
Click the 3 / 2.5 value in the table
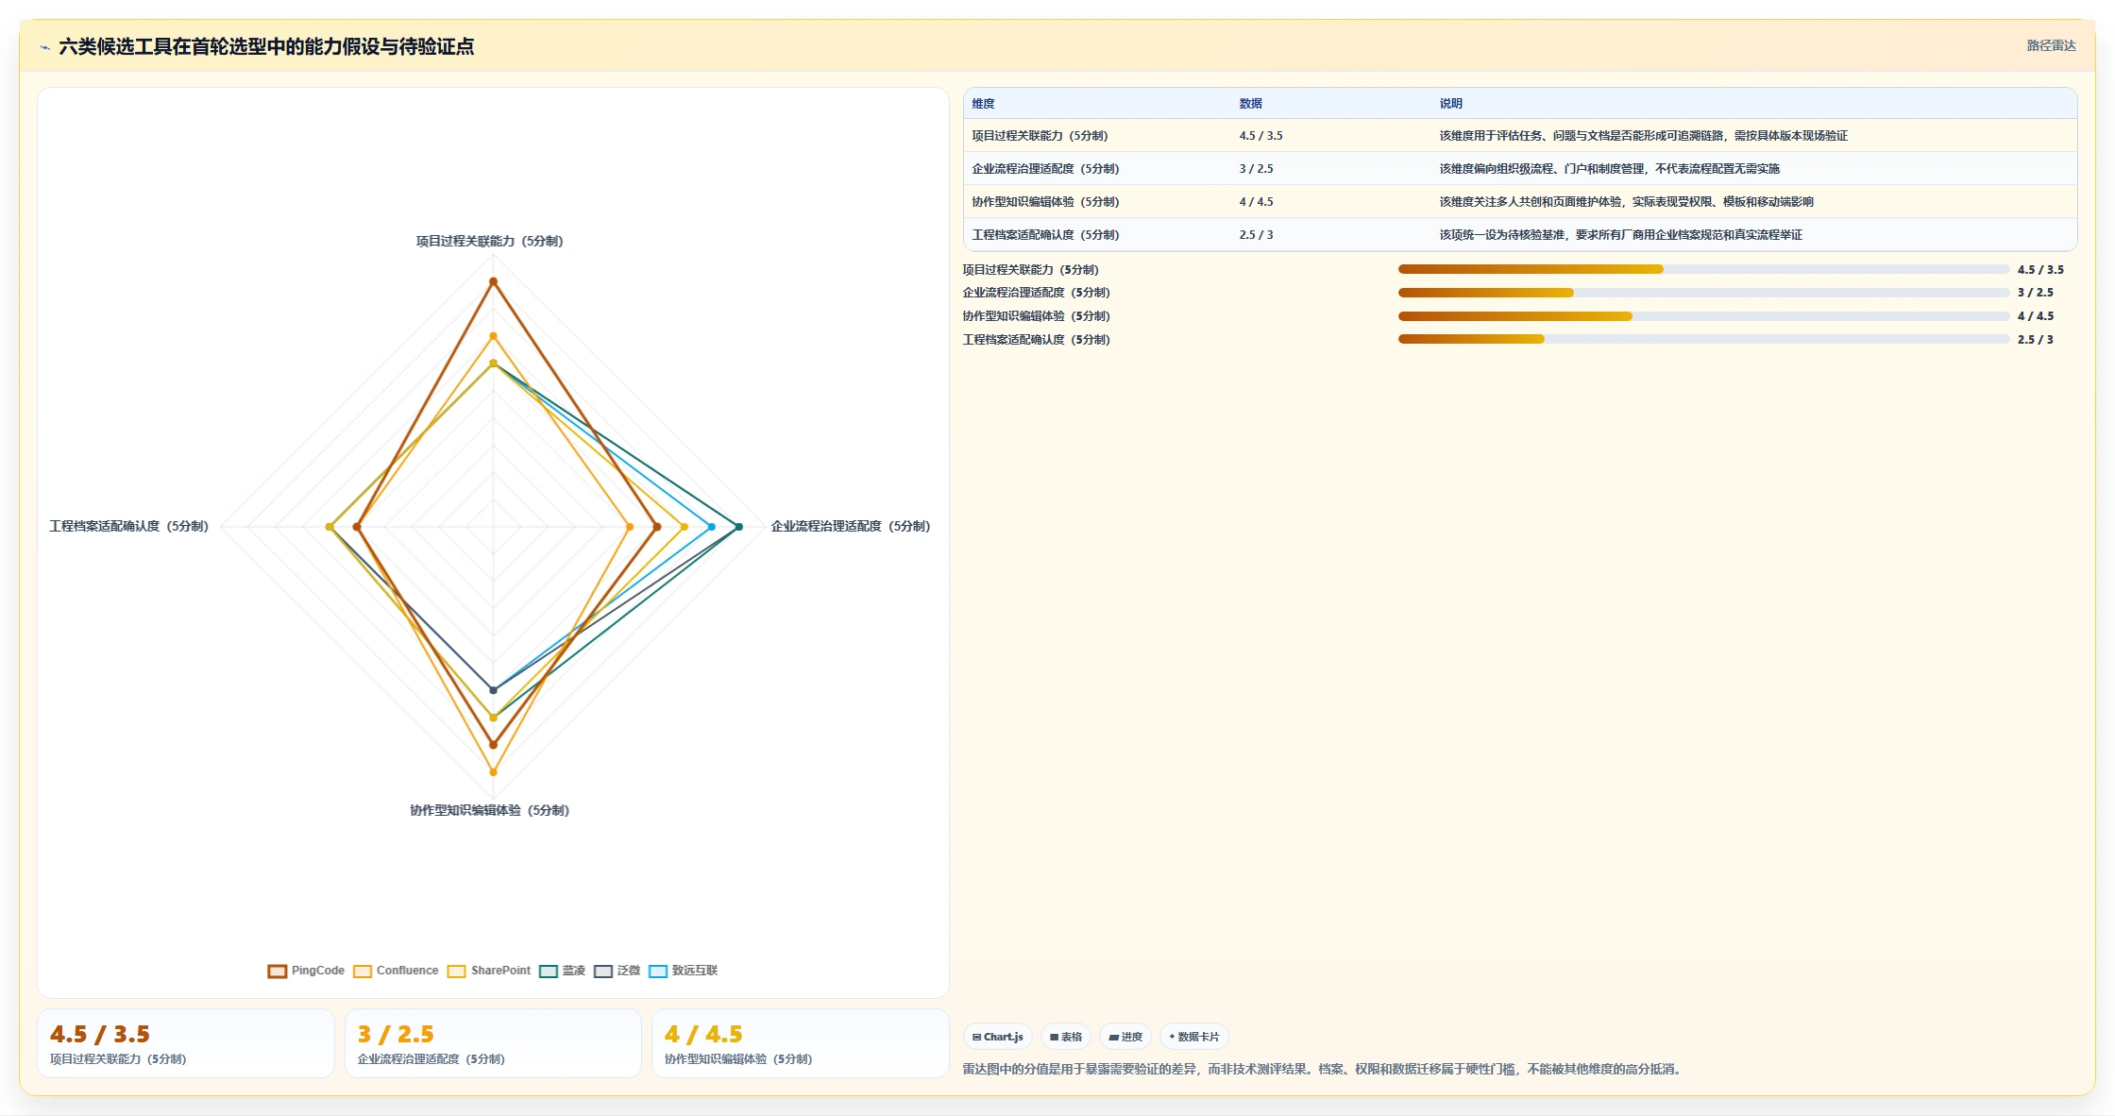(1256, 169)
